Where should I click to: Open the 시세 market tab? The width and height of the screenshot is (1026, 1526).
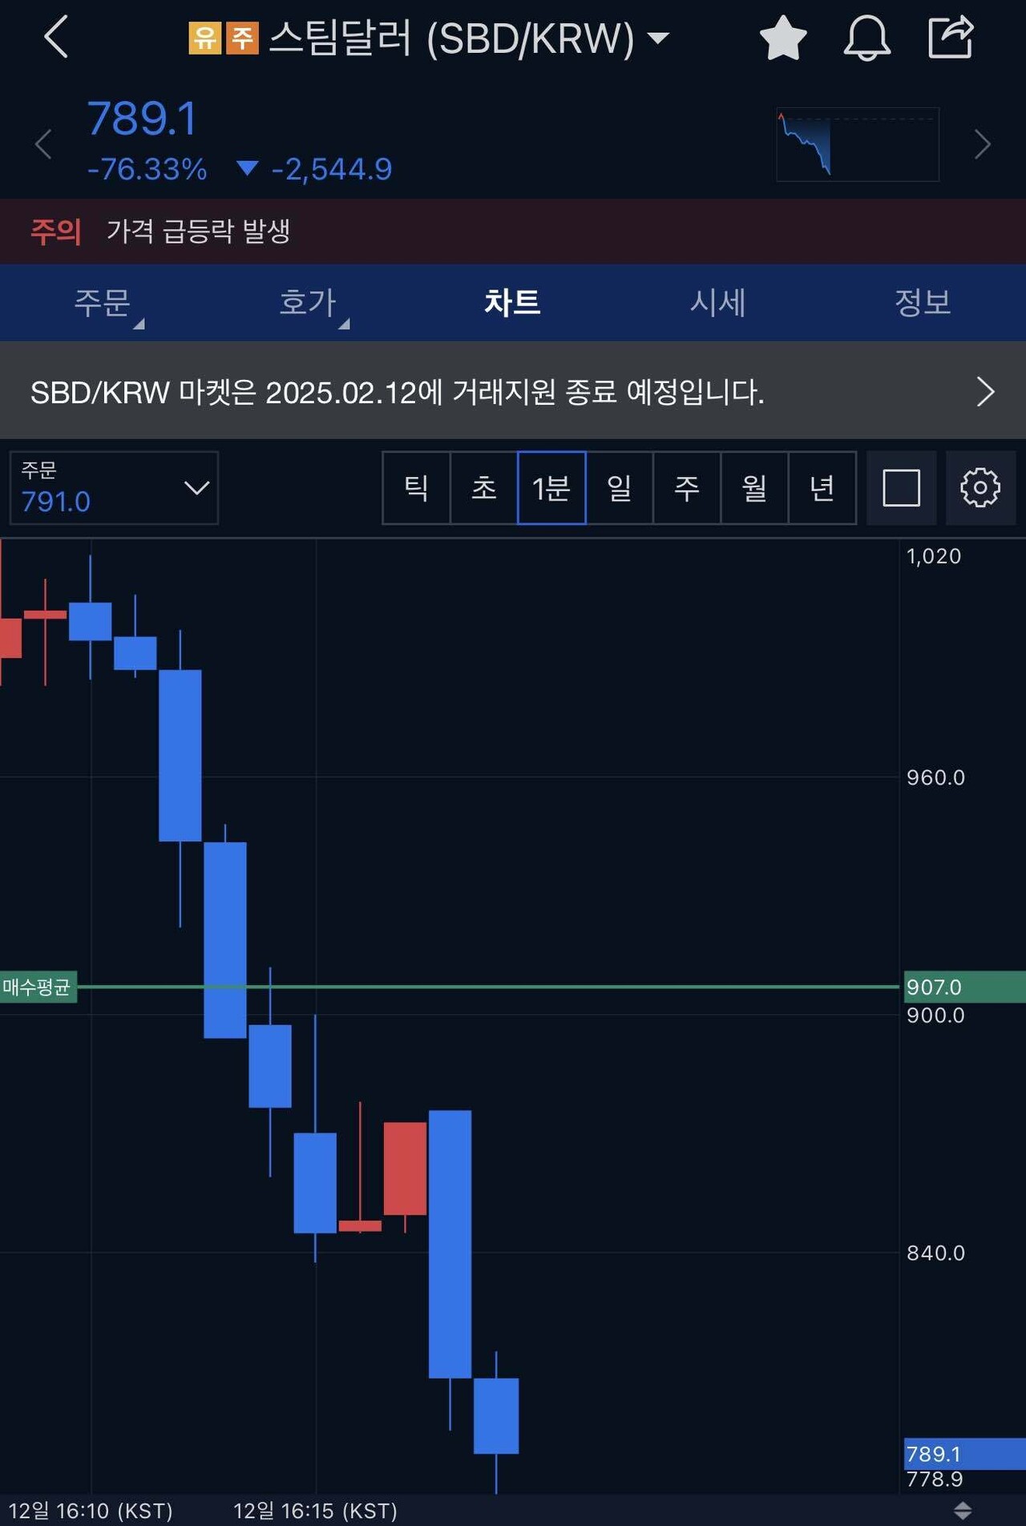click(719, 303)
